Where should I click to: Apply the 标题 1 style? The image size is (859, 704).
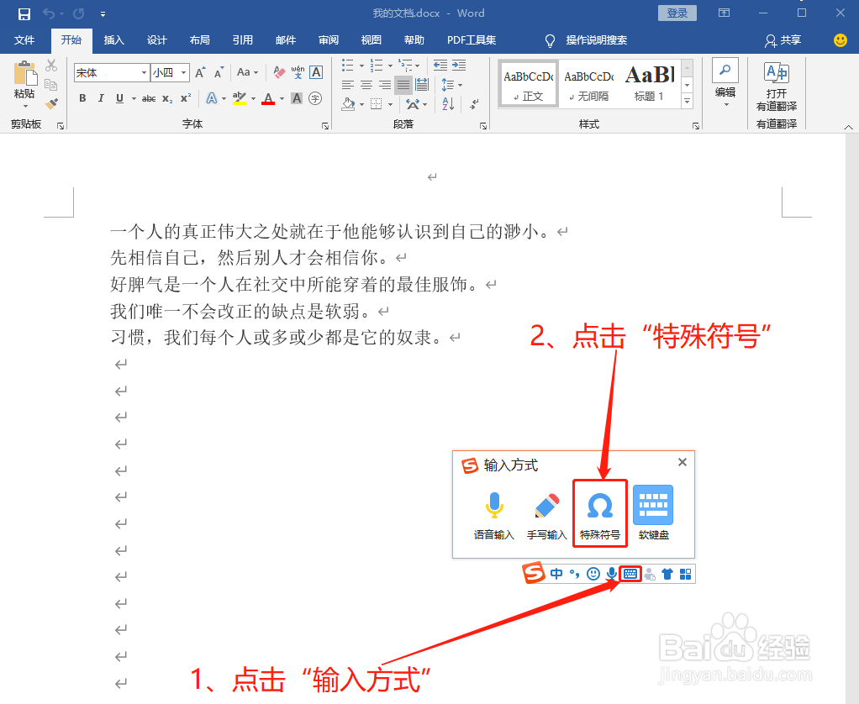(650, 82)
